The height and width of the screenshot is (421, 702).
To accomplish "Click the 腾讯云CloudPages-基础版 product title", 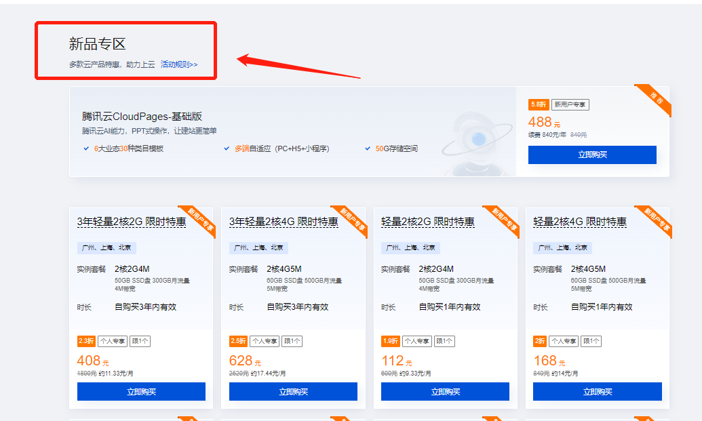I will tap(142, 117).
